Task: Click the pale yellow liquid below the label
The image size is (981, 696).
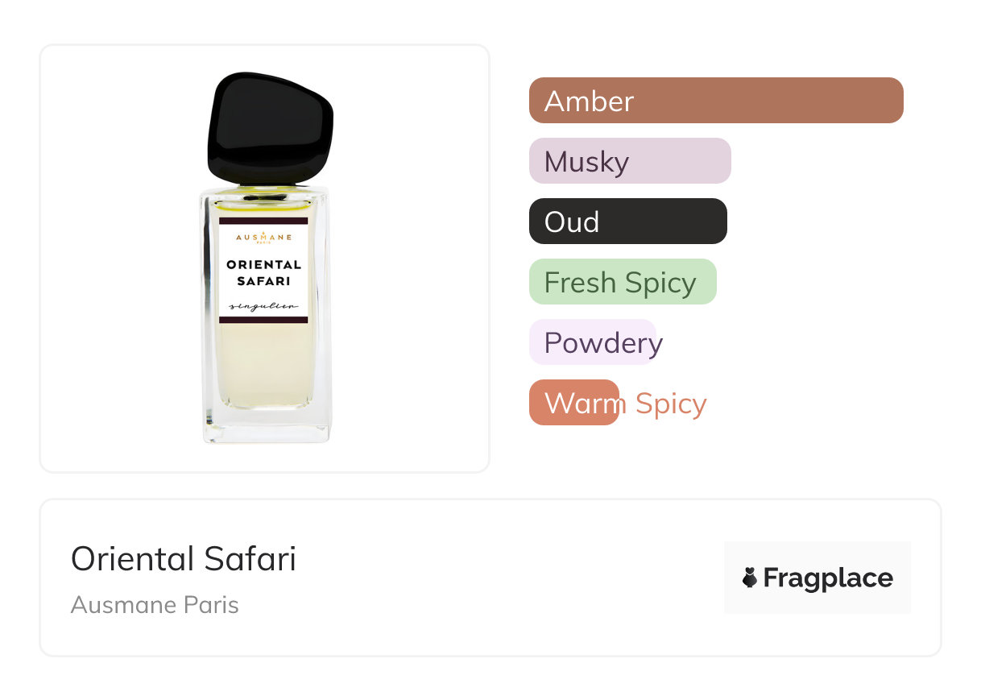Action: tap(263, 367)
